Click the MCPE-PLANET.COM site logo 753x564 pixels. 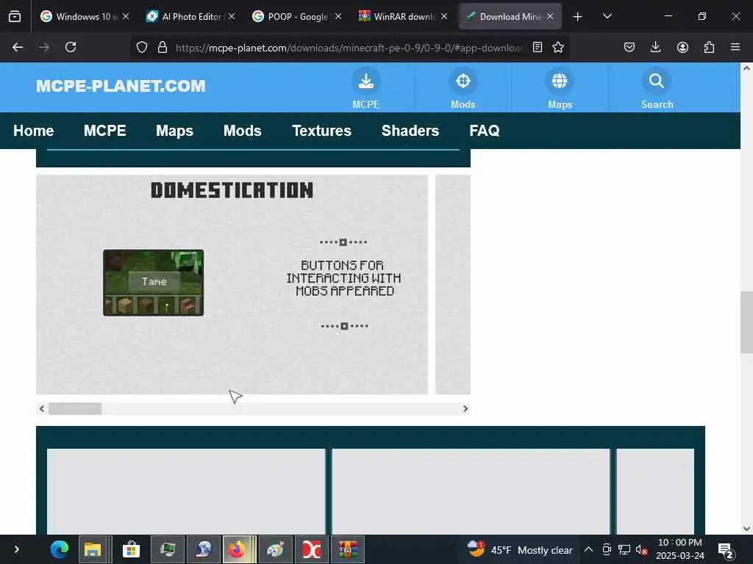121,87
